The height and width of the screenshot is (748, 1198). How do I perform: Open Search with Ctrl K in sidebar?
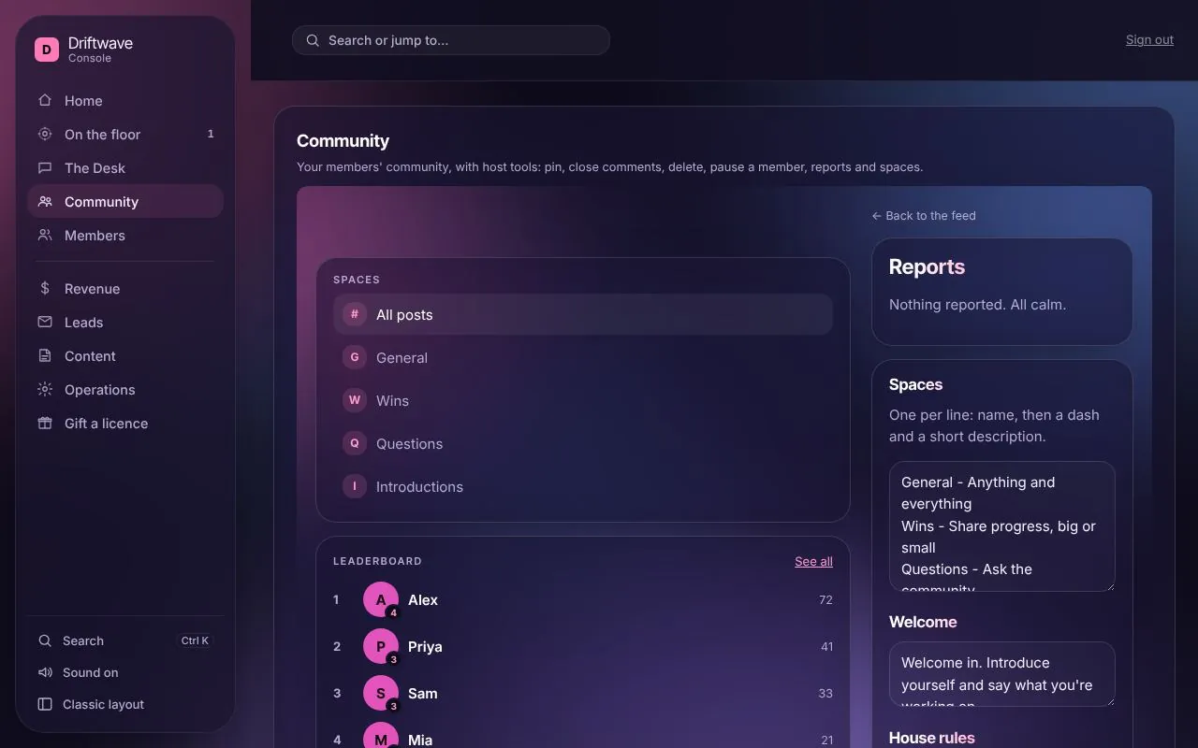[x=125, y=640]
